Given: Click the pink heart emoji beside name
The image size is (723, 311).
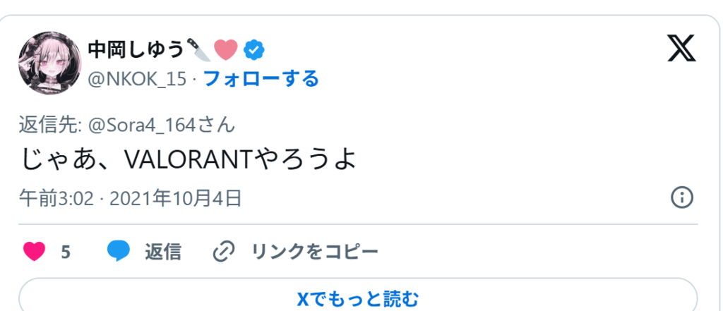Looking at the screenshot, I should pyautogui.click(x=226, y=50).
